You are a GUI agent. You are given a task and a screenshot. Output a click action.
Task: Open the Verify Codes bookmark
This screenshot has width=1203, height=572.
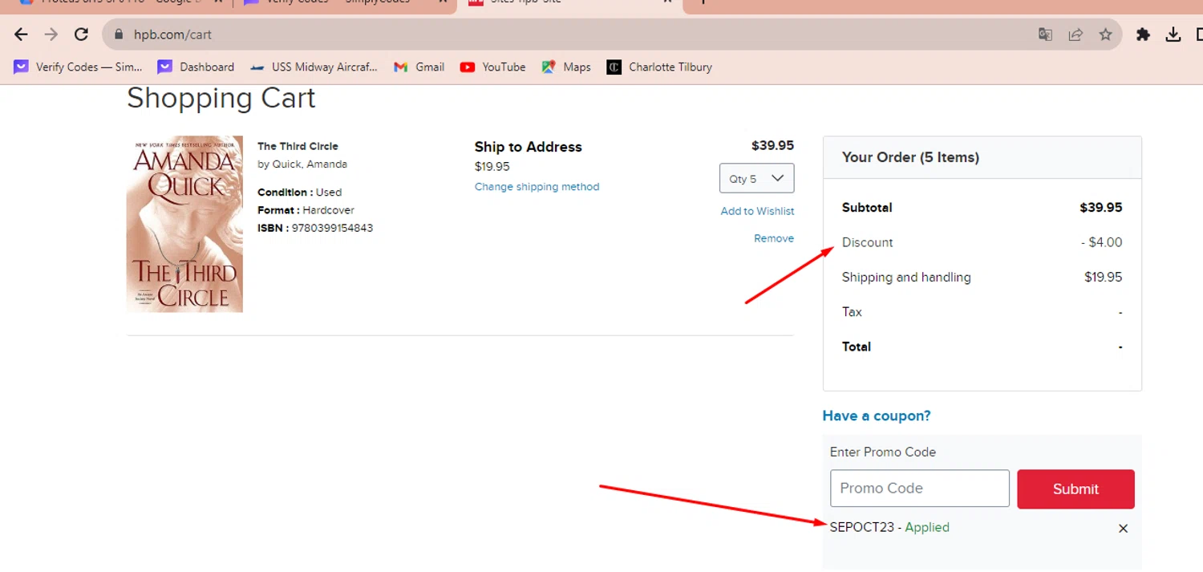(x=78, y=67)
